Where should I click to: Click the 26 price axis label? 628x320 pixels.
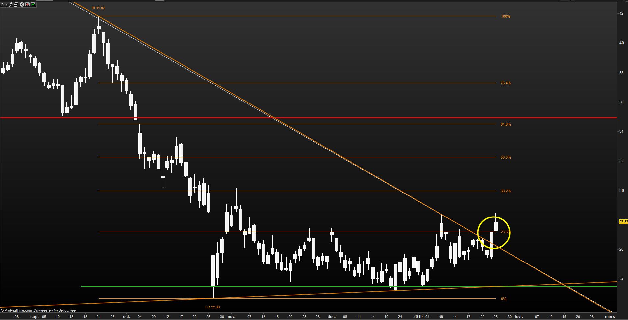click(621, 249)
